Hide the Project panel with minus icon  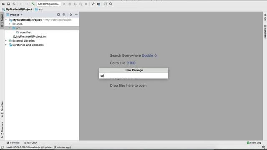coord(76,15)
